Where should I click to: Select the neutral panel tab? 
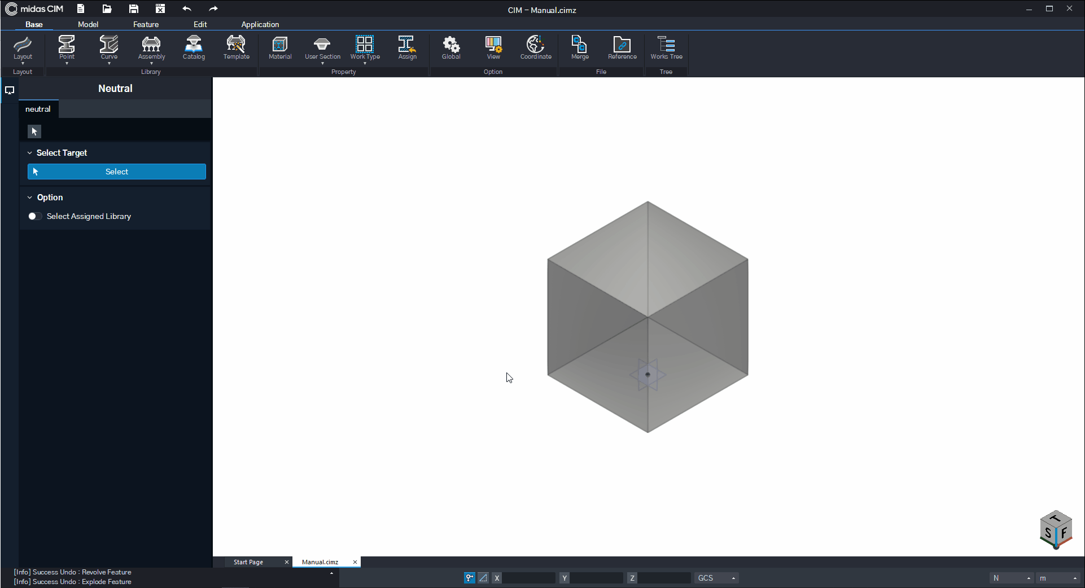tap(38, 109)
